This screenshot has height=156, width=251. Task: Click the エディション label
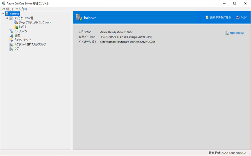[85, 32]
